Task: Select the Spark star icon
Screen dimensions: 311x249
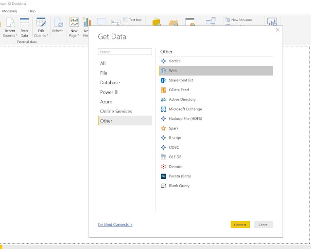Action: [x=163, y=128]
